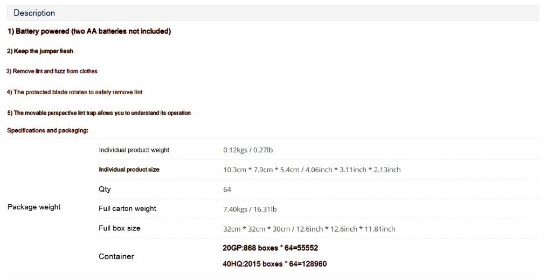Click the 'Keep the jumper fresh' text
Screen dimensions: 547x280
(x=40, y=51)
